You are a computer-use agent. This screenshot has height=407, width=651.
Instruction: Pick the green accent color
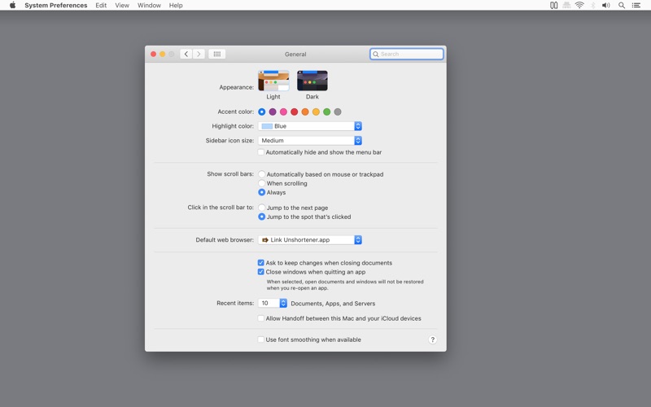coord(327,112)
